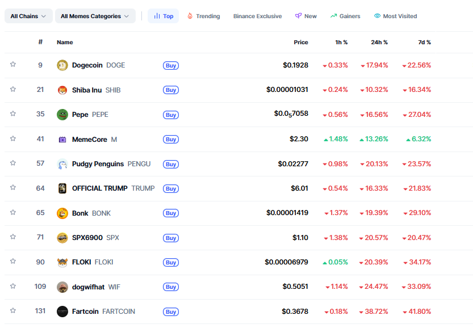Star Dogecoin to add to watchlist
Image resolution: width=473 pixels, height=328 pixels.
13,65
